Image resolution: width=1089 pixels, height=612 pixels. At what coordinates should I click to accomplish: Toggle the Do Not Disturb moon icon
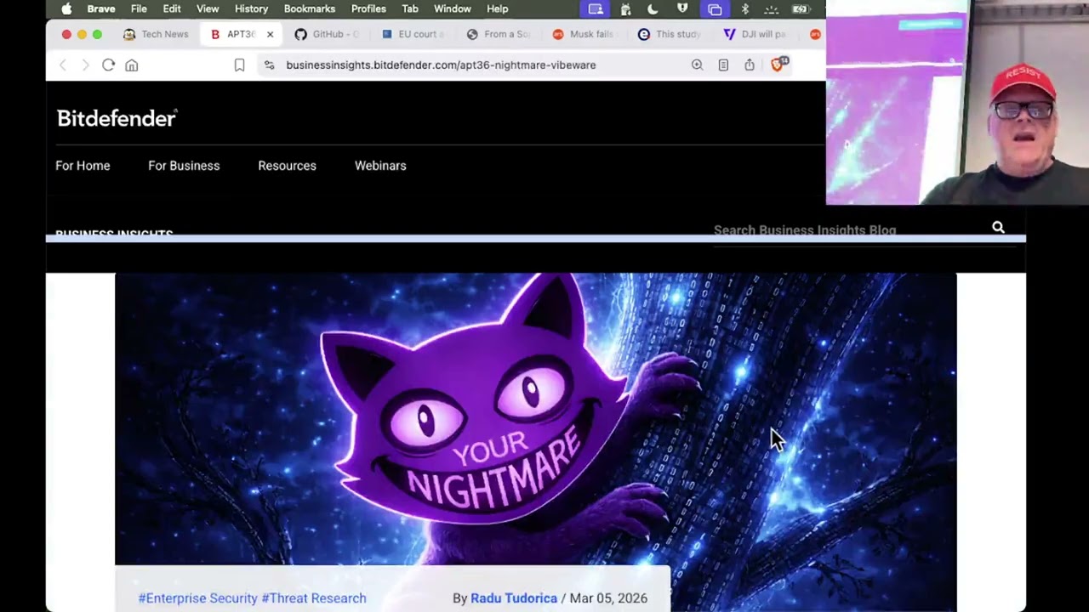(653, 9)
